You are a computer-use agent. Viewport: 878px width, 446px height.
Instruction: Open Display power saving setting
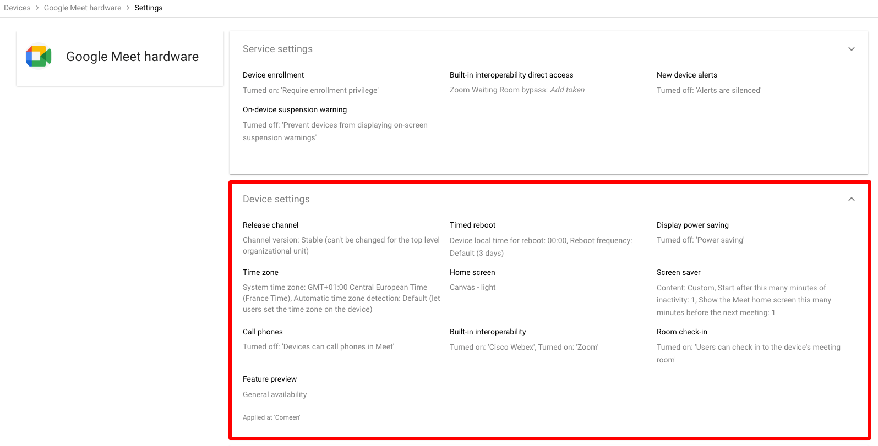click(x=692, y=225)
